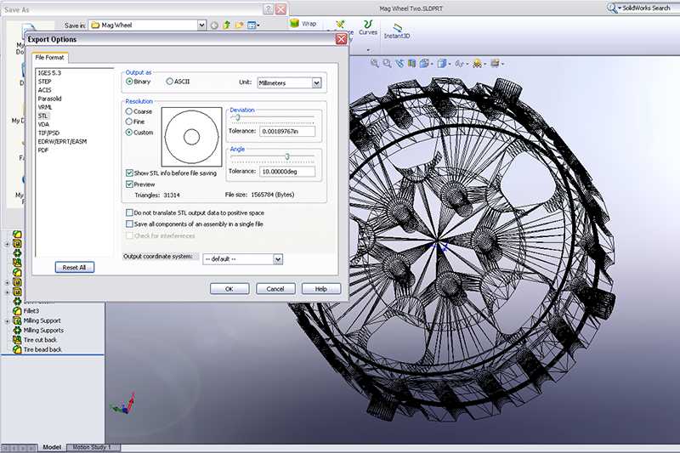Screen dimensions: 680x453
Task: Uncheck the Preview checkbox
Action: (x=129, y=184)
